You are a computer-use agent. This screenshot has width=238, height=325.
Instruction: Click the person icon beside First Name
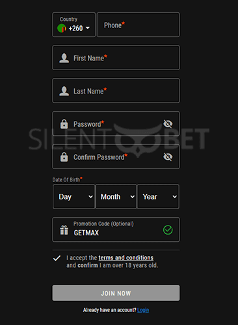tap(64, 58)
